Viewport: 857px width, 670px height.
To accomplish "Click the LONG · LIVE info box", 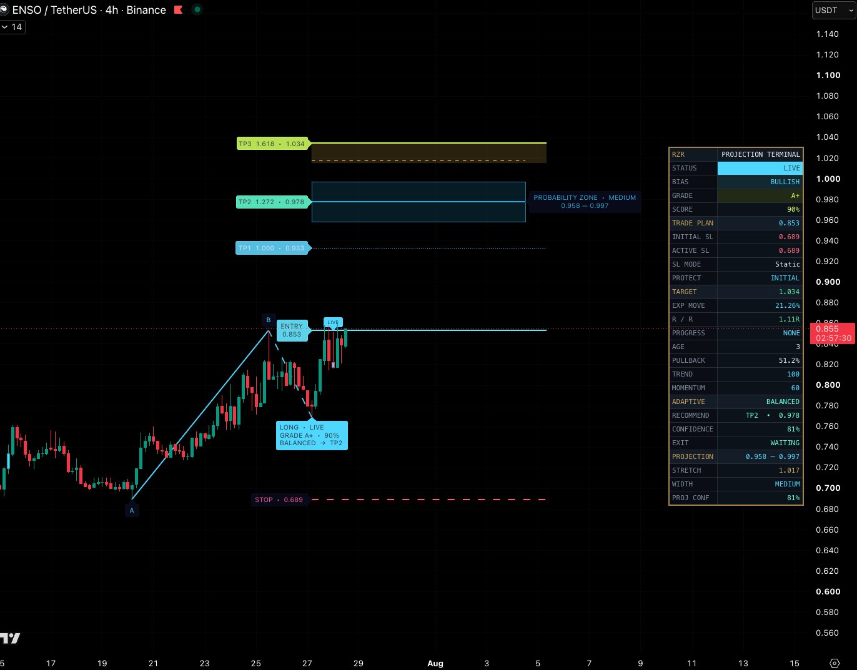I will tap(312, 435).
